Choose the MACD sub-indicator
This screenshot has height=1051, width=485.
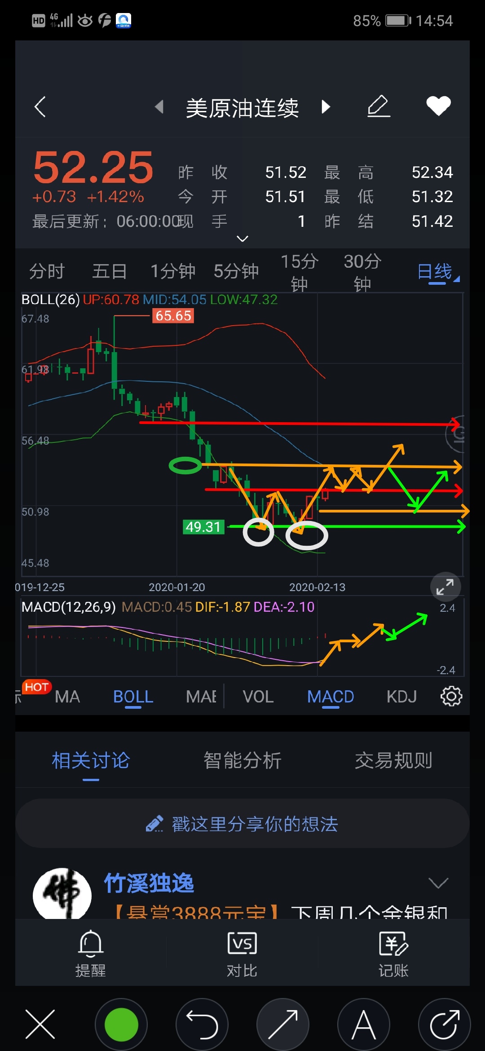pyautogui.click(x=331, y=697)
